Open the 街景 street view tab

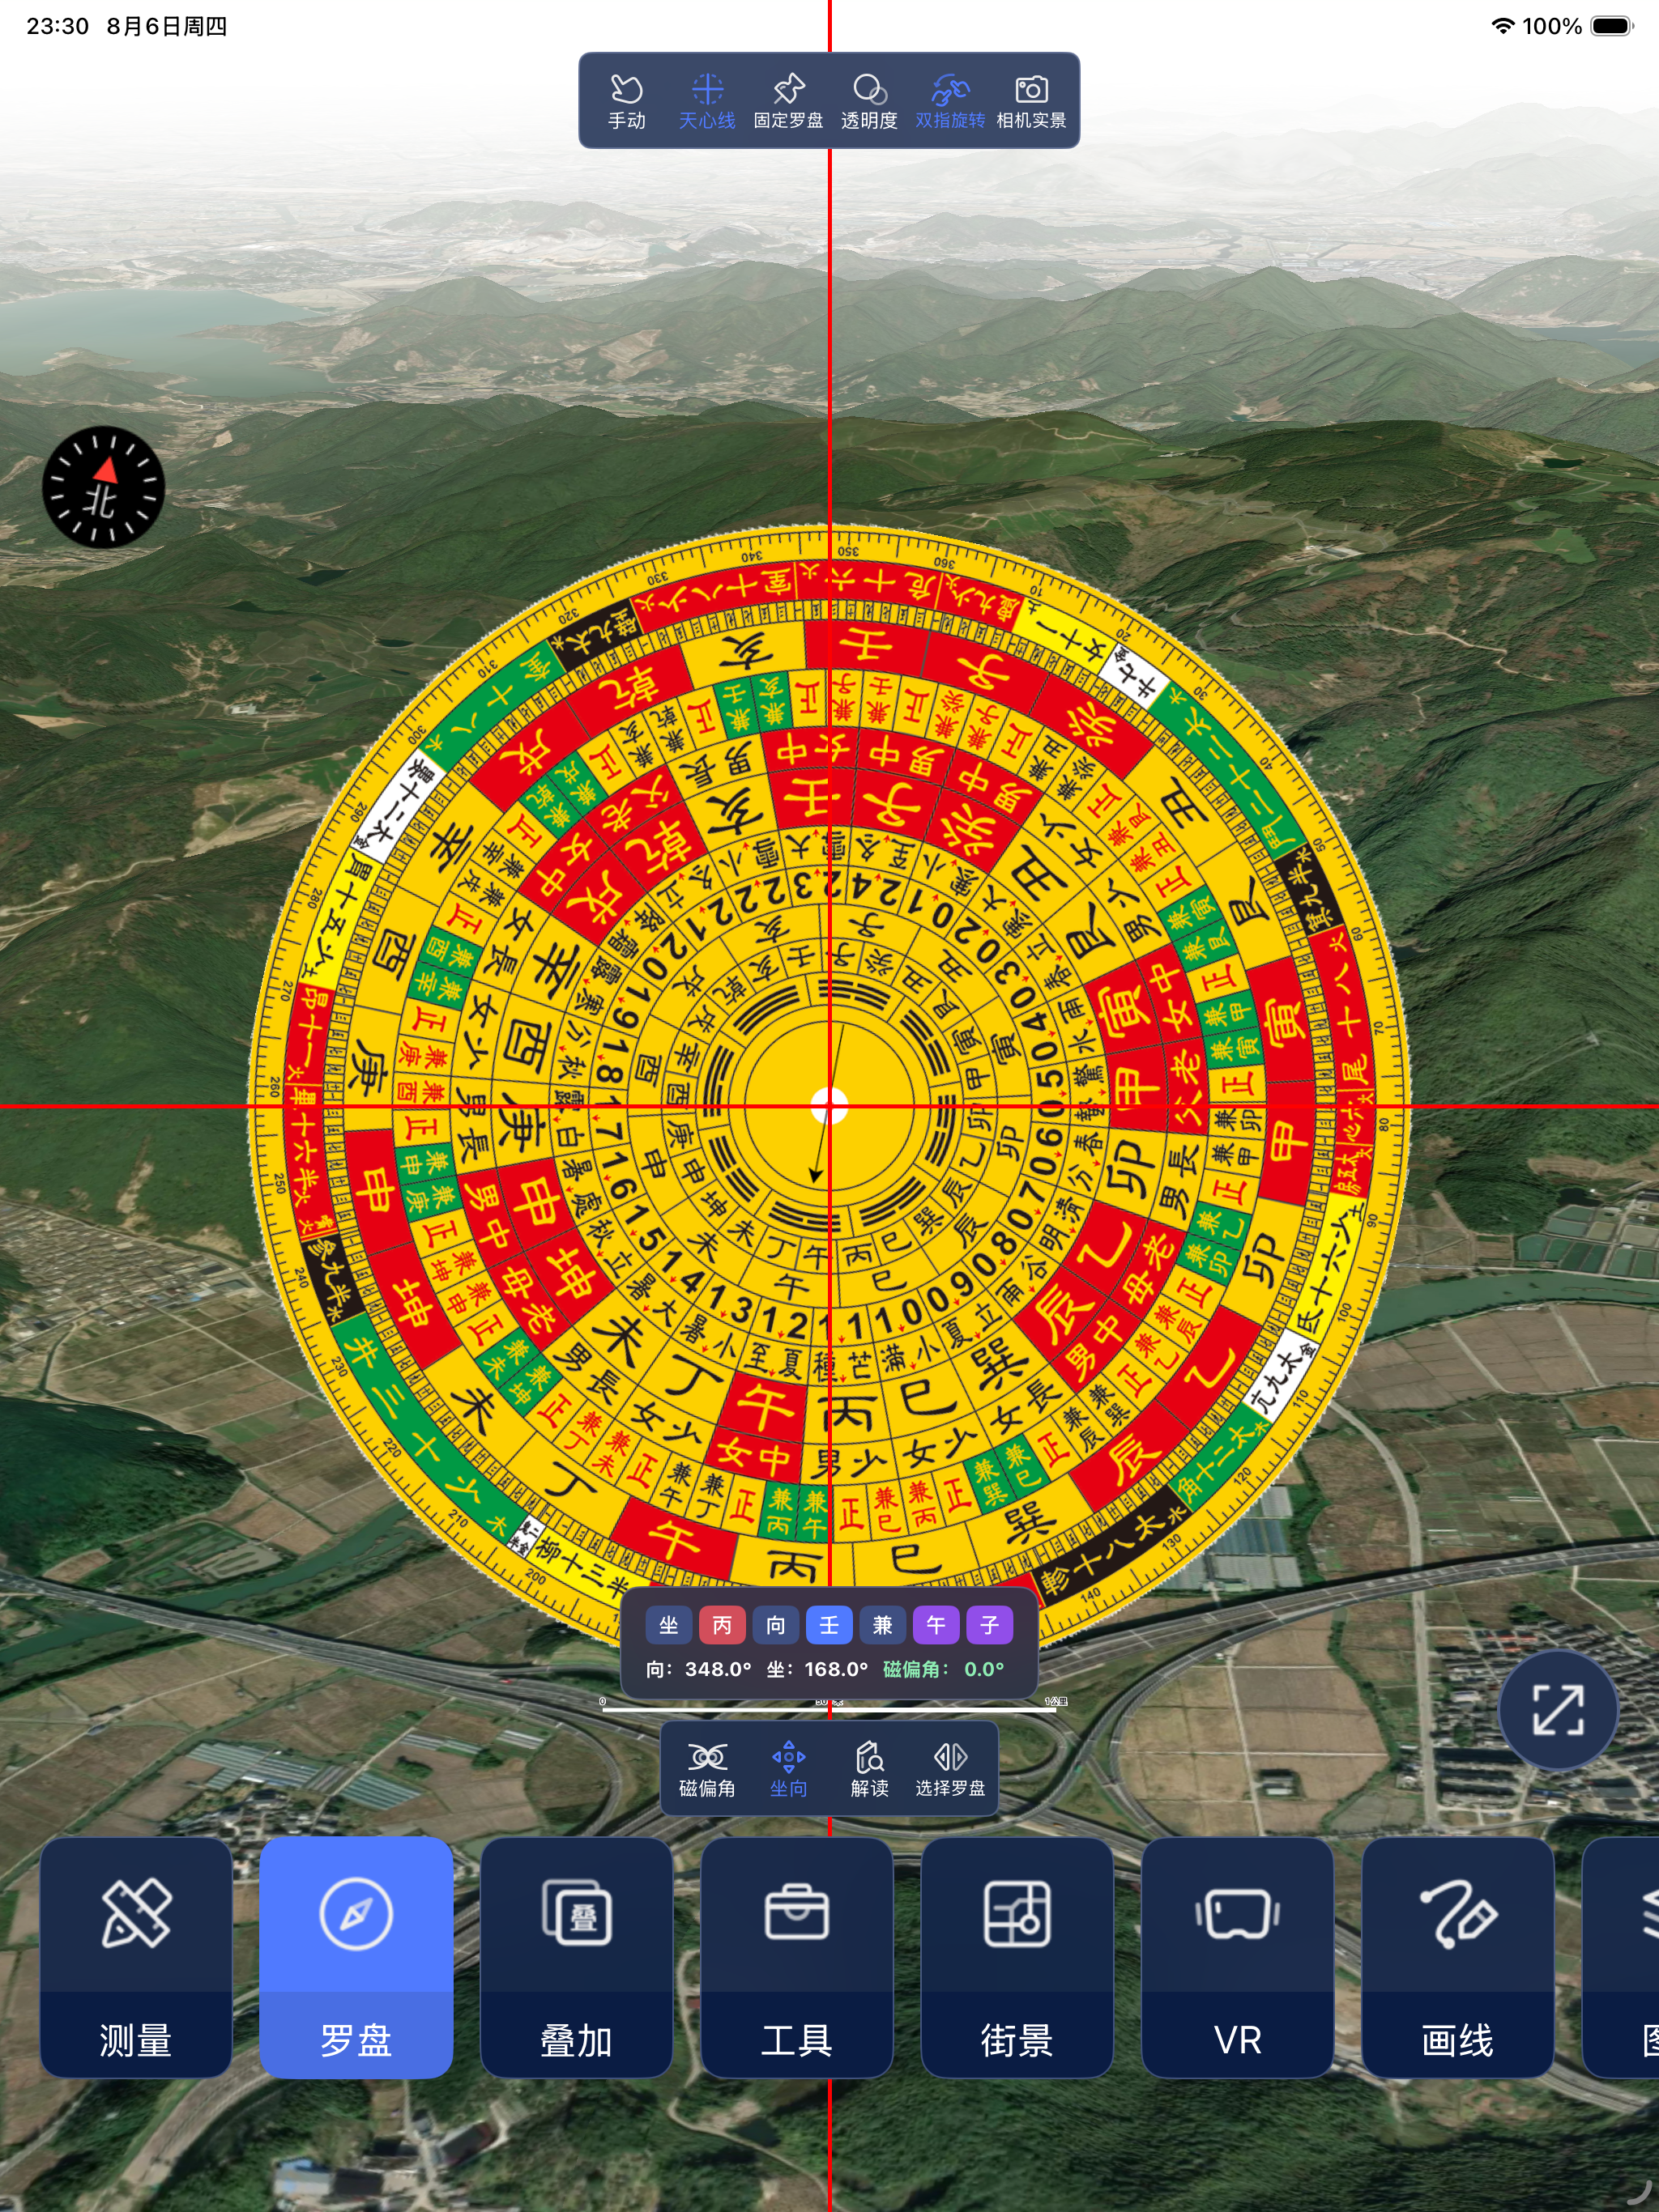(x=1017, y=1957)
